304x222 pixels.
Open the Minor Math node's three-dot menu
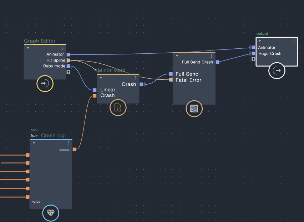[135, 78]
